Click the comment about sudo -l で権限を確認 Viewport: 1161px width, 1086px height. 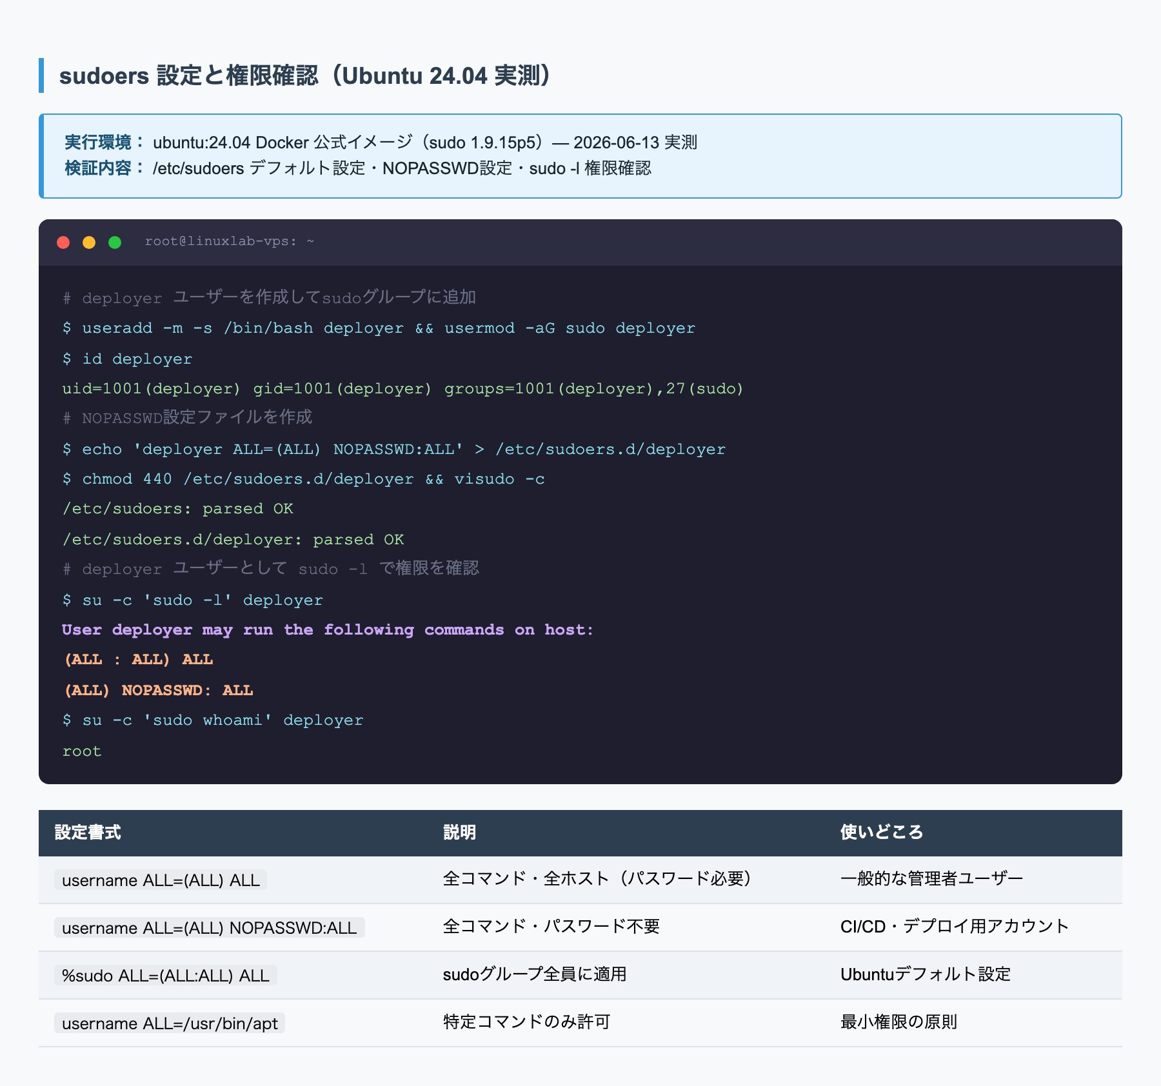tap(270, 568)
